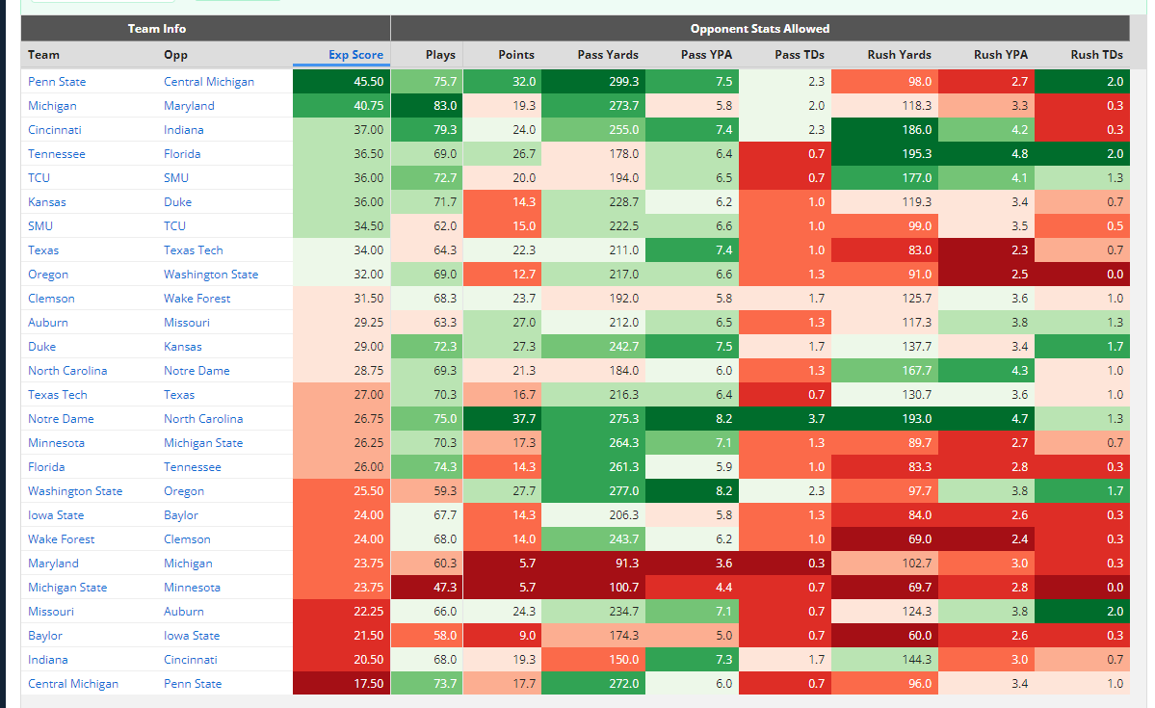1155x708 pixels.
Task: Sort by the Team column header
Action: tap(43, 55)
